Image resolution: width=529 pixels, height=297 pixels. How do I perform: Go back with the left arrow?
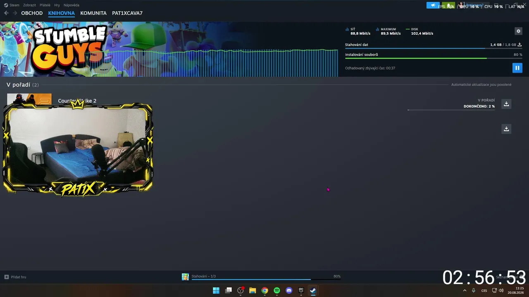point(6,13)
